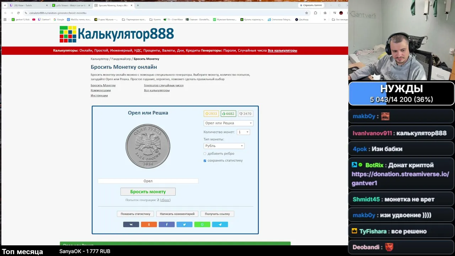Open the Дашборд bookmark

click(302, 20)
